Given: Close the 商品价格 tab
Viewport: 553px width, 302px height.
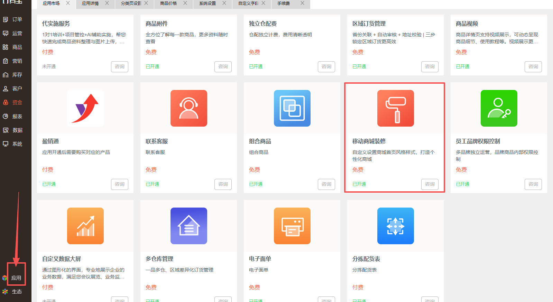Looking at the screenshot, I should coord(185,3).
